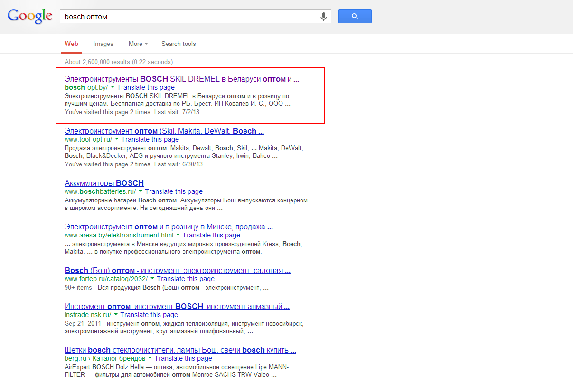Open Search tools options

tap(178, 44)
